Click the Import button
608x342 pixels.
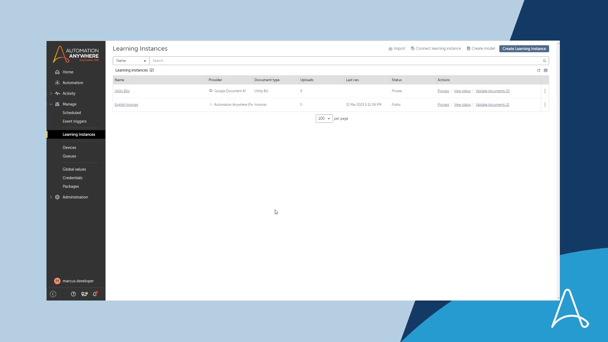pos(397,49)
